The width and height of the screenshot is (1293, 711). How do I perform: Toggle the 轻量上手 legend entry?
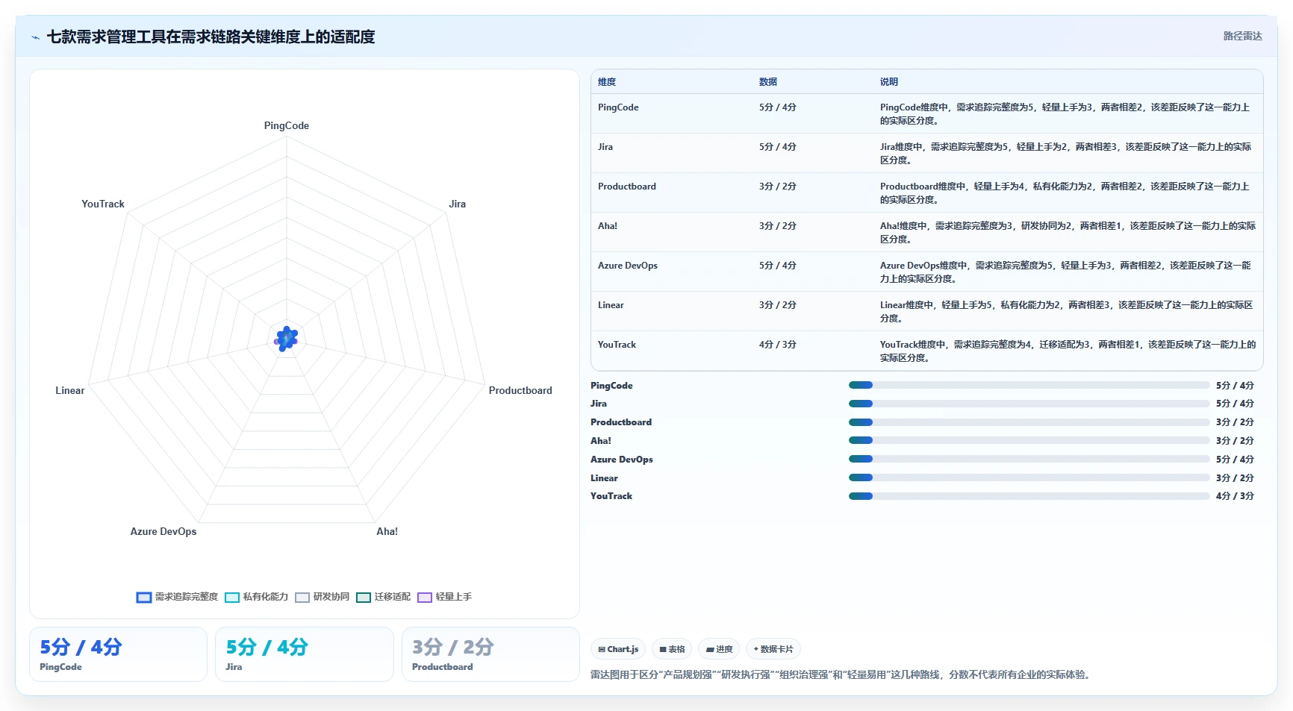[444, 597]
